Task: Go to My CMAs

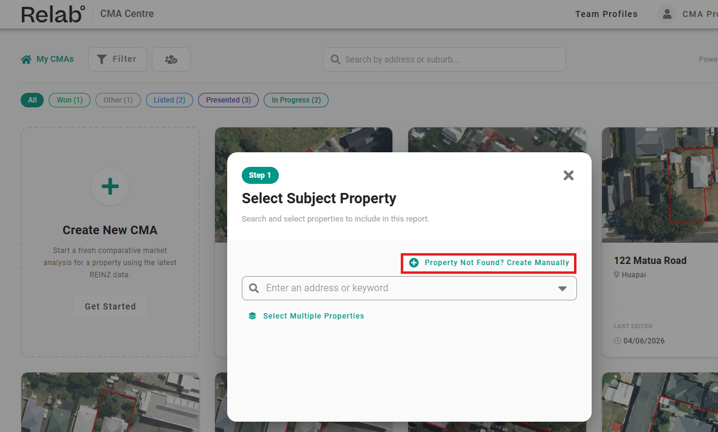Action: [x=47, y=59]
